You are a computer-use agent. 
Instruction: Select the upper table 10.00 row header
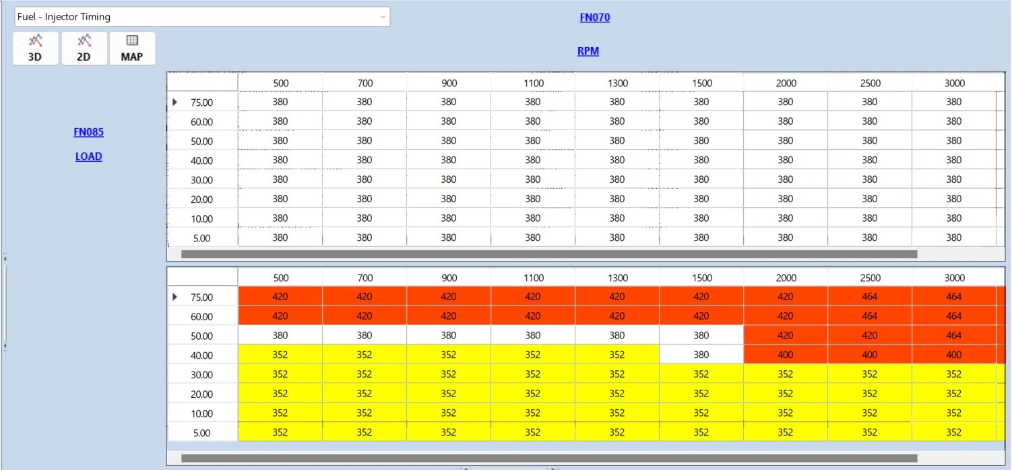[202, 219]
